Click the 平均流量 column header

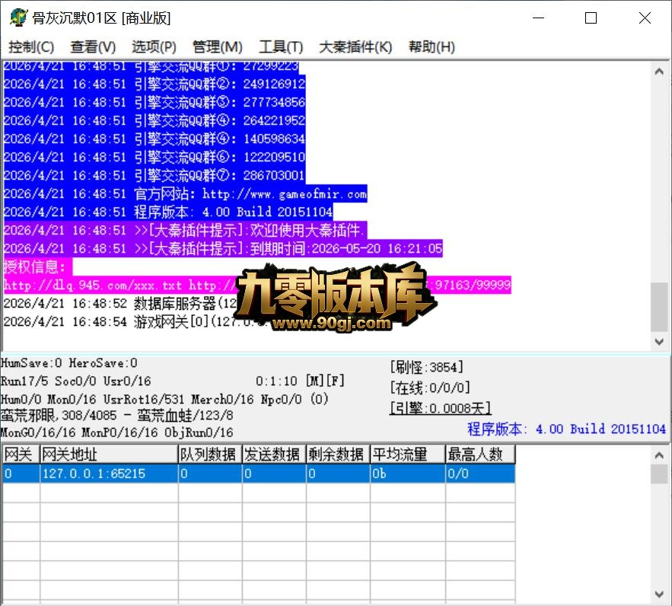click(408, 454)
